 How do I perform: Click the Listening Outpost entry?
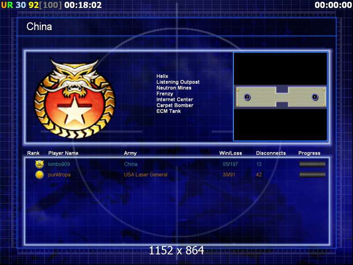178,82
